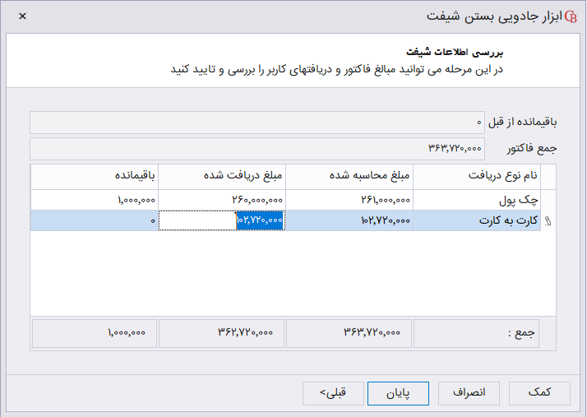
Task: Click the مبلغ محاسبه شده column header
Action: (x=349, y=176)
